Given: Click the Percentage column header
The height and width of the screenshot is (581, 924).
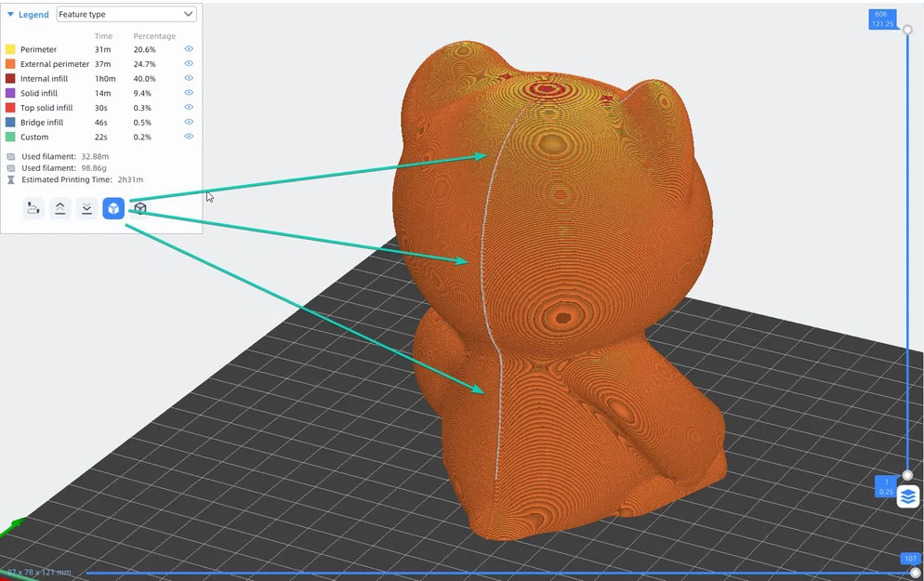Looking at the screenshot, I should tap(154, 36).
